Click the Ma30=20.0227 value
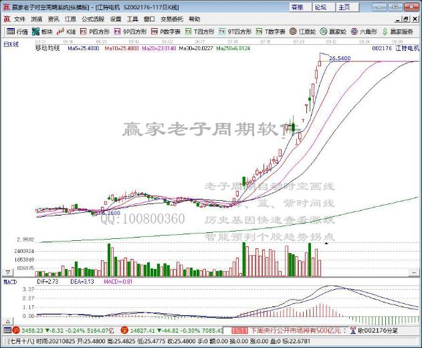The height and width of the screenshot is (348, 422). [x=196, y=48]
